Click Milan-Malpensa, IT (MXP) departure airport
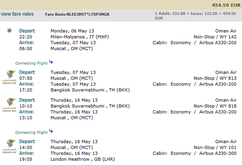Screen dimensions: 242x165 pyautogui.click(x=80, y=37)
